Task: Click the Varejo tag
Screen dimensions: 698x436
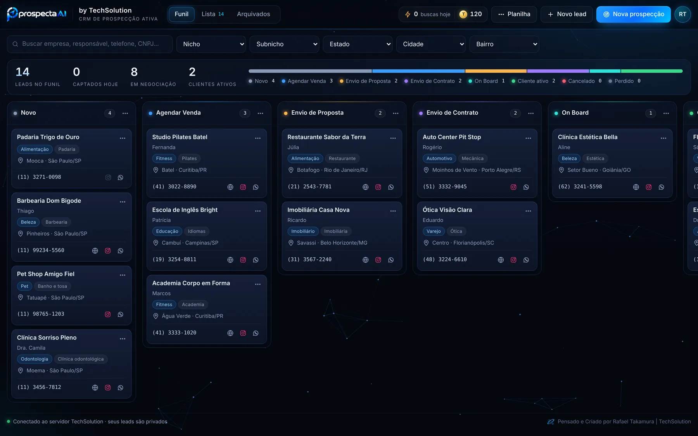Action: pos(434,231)
